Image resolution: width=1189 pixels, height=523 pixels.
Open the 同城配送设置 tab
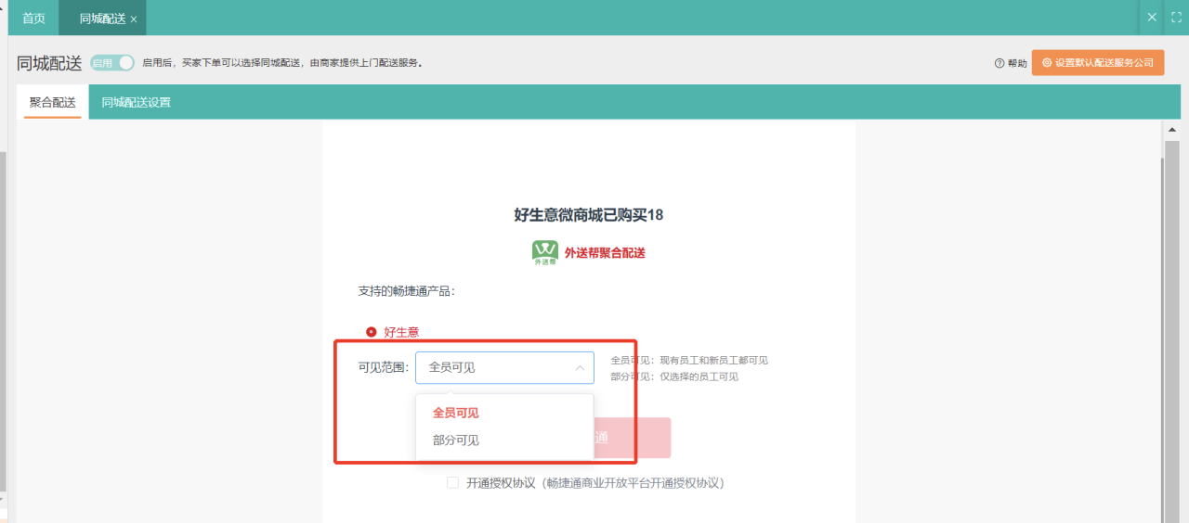coord(136,103)
